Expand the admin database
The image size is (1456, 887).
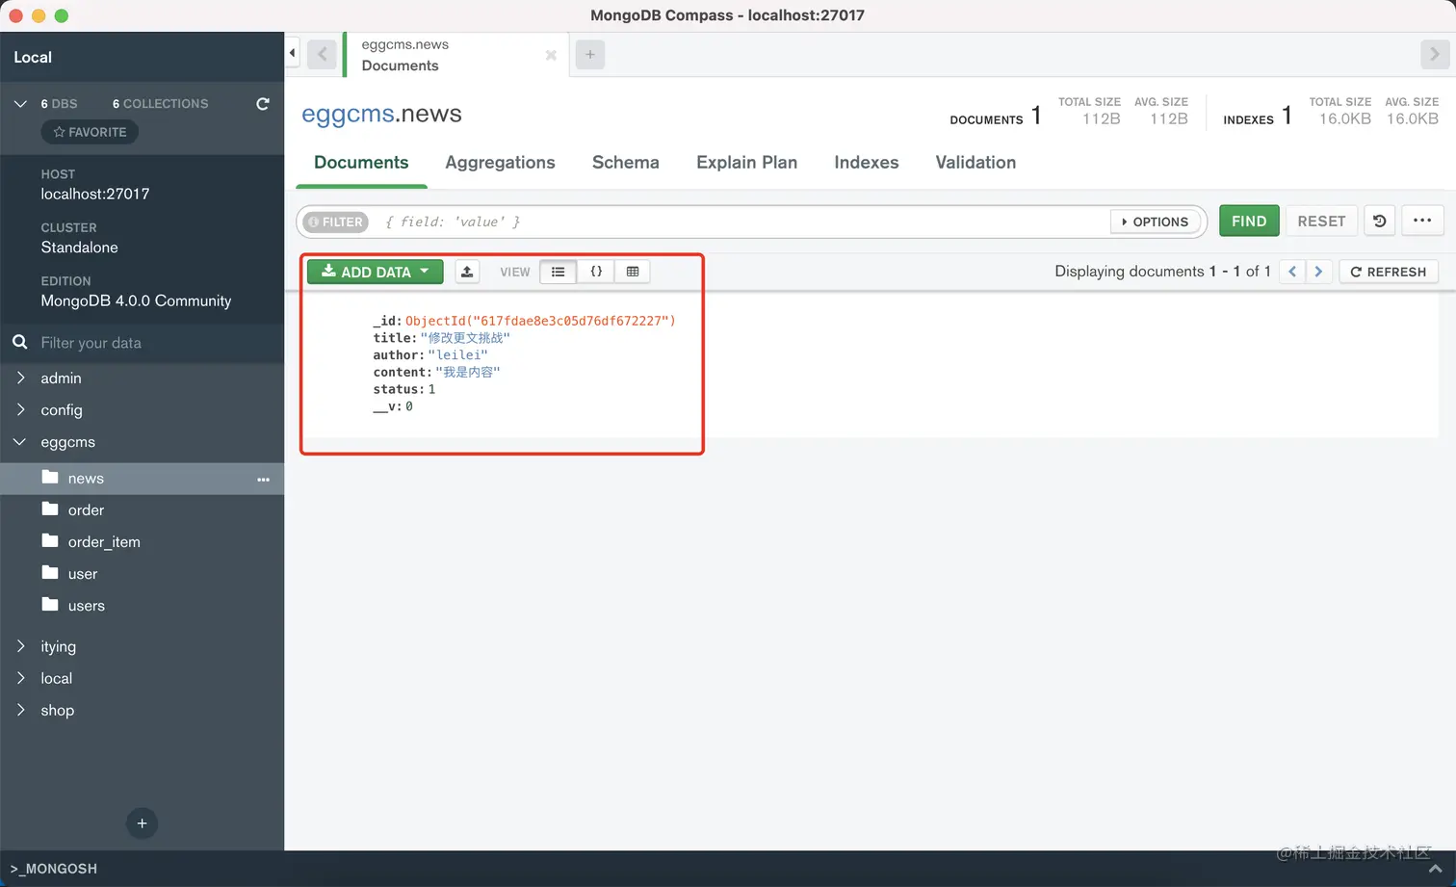pos(20,378)
